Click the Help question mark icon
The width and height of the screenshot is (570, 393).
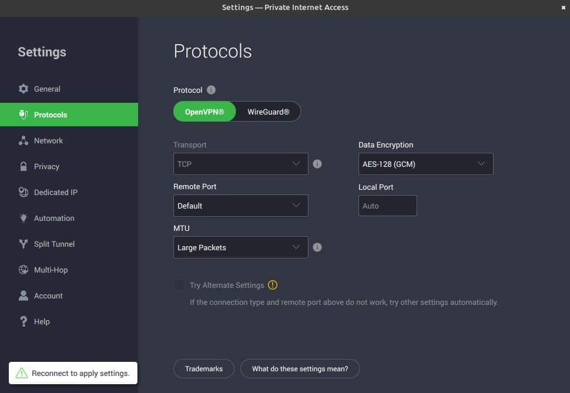[24, 321]
